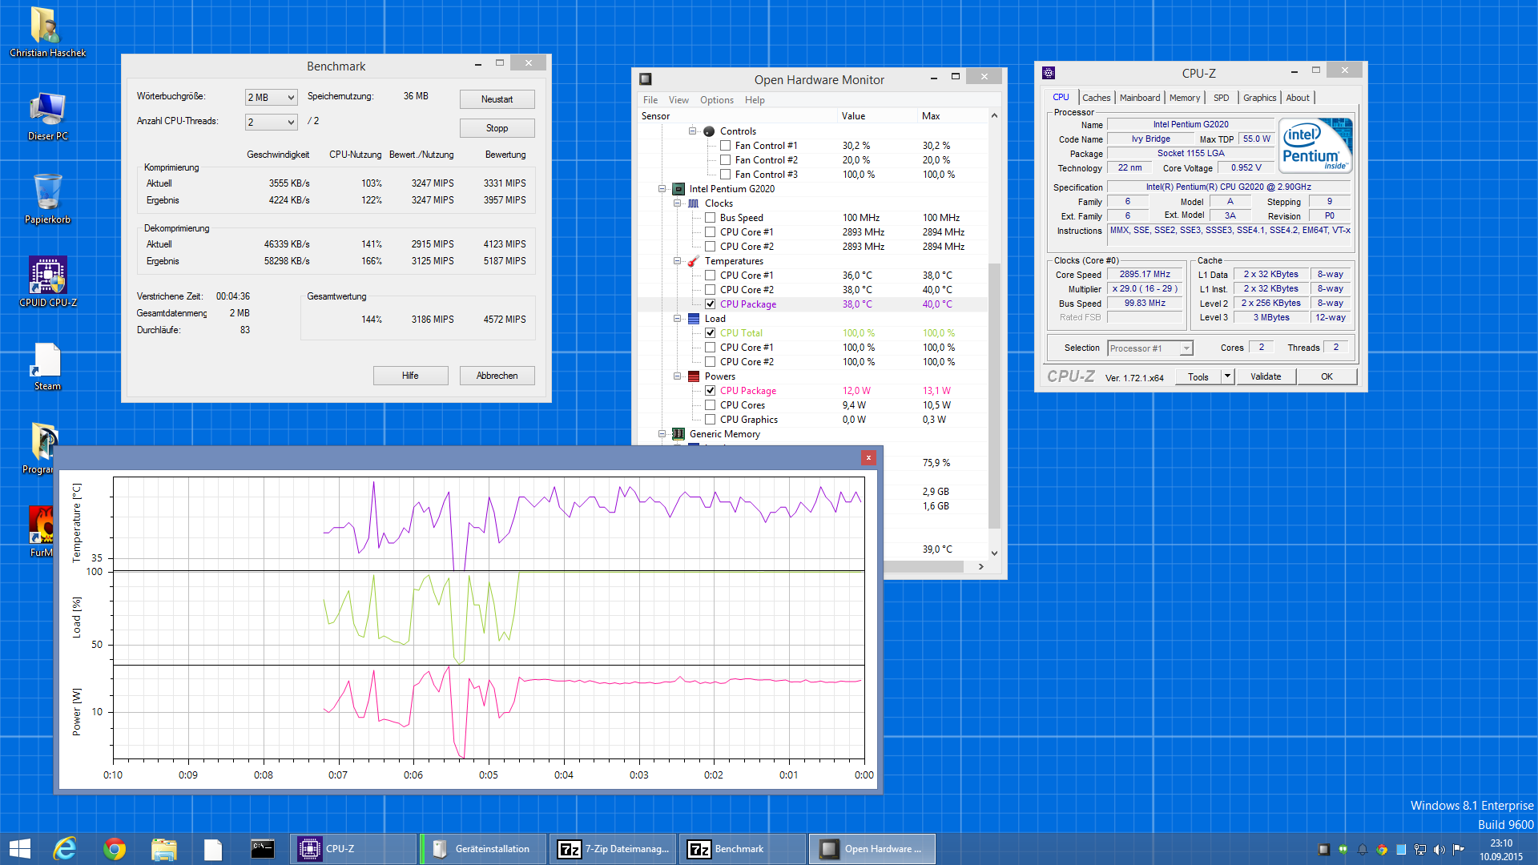Open the command prompt taskbar icon
The width and height of the screenshot is (1538, 865).
pyautogui.click(x=263, y=849)
